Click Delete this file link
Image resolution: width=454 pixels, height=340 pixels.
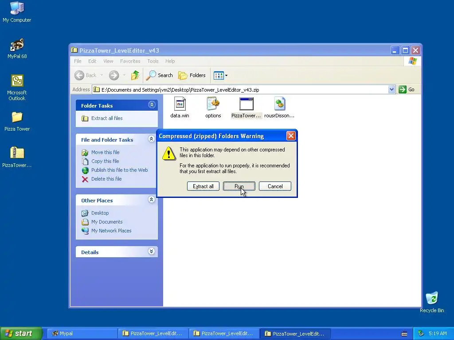(x=106, y=179)
